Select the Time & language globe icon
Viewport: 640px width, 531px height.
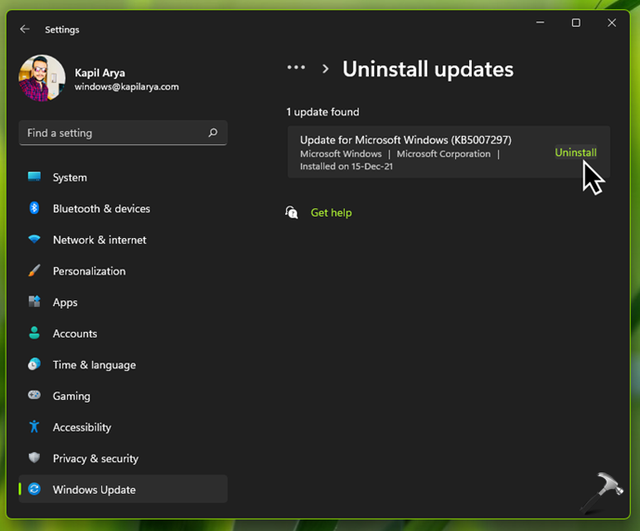pos(34,365)
